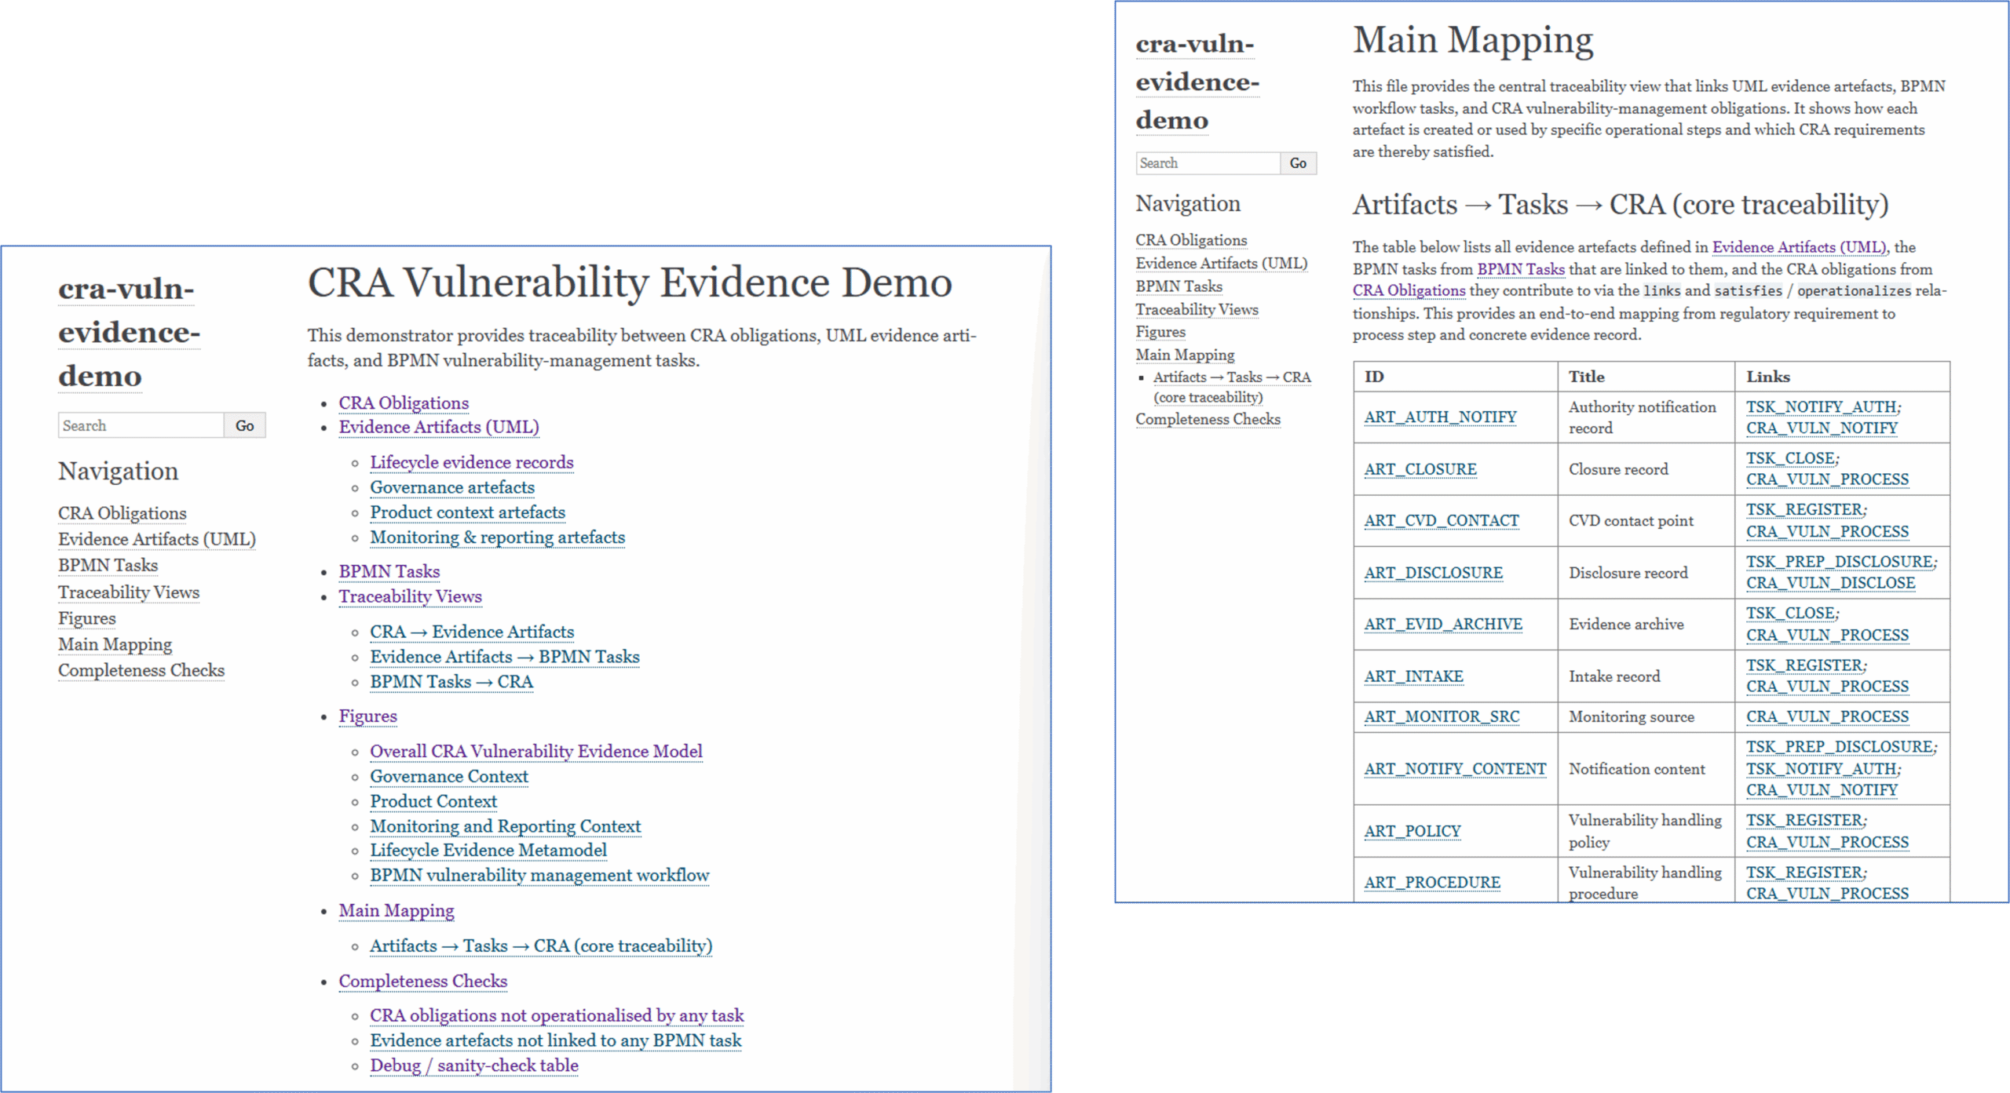Open ART_POLICY in the table ID column

click(x=1412, y=831)
